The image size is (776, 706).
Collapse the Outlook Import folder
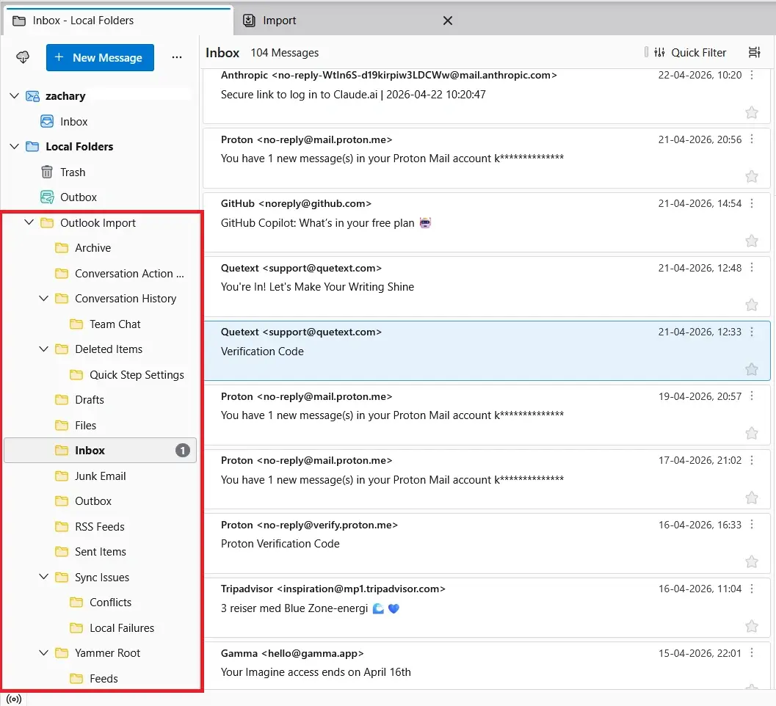pos(29,222)
